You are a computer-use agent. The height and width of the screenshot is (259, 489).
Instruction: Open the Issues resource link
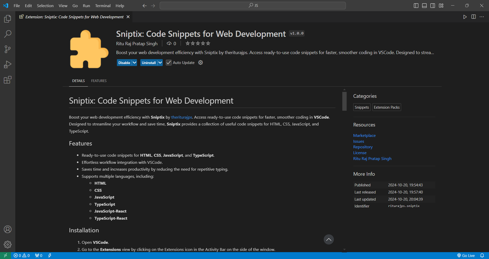[359, 141]
